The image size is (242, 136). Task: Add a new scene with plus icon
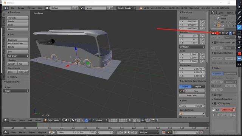click(x=108, y=8)
